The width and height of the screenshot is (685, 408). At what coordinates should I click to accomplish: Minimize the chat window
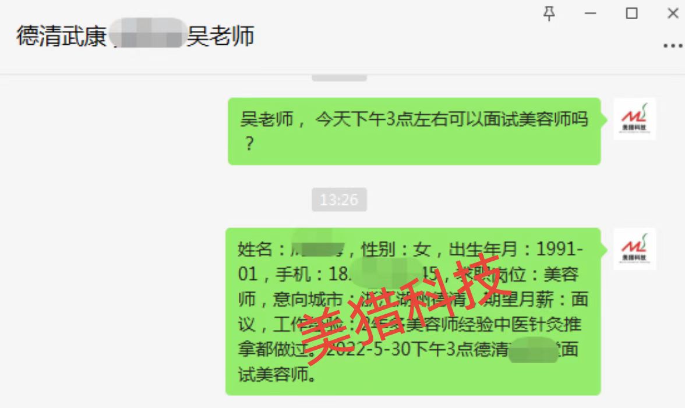tap(590, 13)
